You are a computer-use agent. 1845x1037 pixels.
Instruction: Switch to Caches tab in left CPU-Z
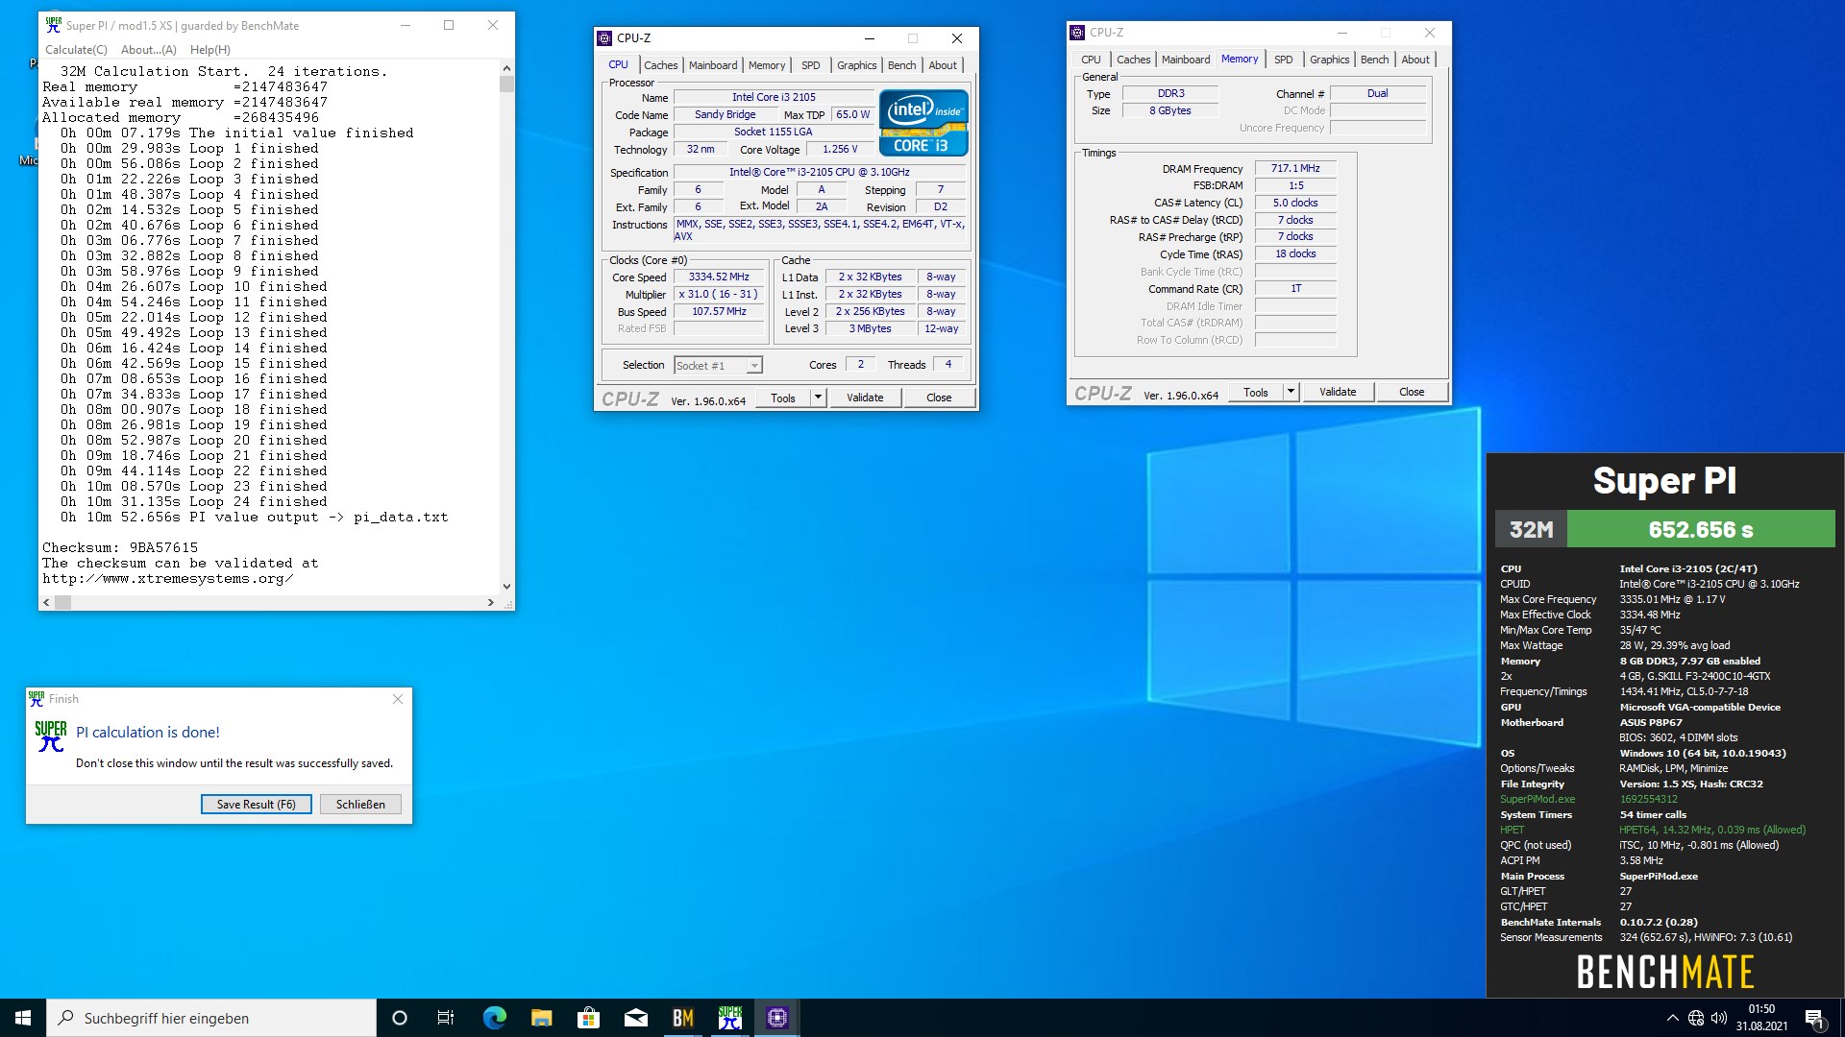coord(661,65)
